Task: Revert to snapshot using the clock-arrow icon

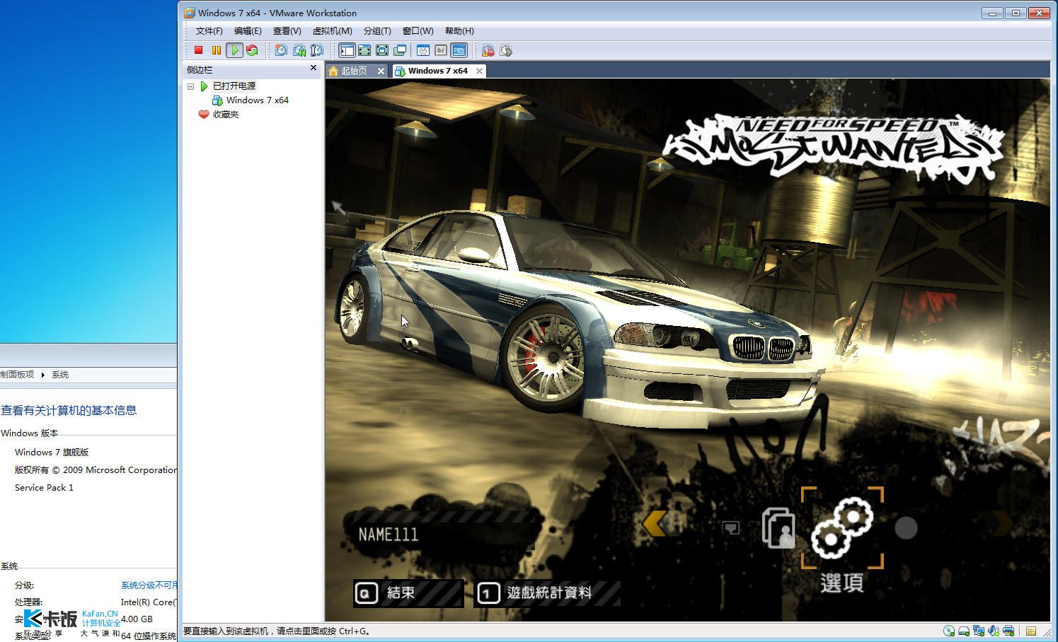Action: pos(299,50)
